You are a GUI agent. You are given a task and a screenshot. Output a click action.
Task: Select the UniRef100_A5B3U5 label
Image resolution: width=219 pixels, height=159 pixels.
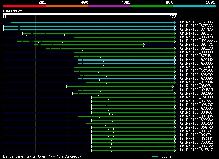[196, 63]
